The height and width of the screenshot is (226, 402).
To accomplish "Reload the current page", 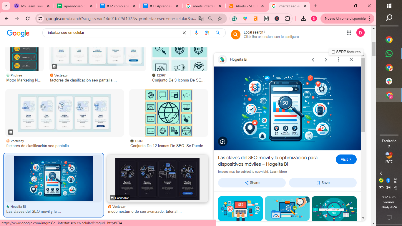I will click(28, 19).
